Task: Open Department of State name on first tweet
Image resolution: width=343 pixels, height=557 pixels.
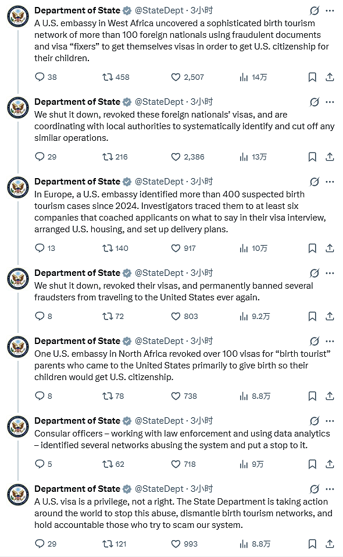Action: coord(77,10)
